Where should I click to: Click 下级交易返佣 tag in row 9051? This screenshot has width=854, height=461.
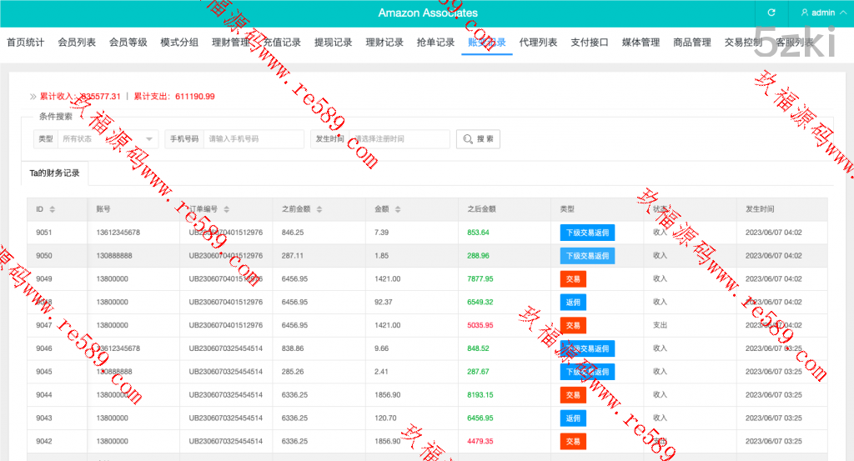pos(587,233)
